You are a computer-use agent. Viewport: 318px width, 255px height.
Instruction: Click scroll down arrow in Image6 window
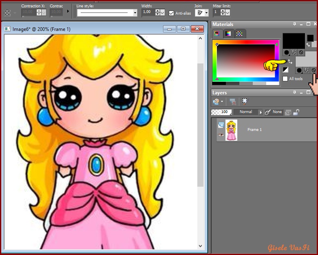pyautogui.click(x=200, y=246)
